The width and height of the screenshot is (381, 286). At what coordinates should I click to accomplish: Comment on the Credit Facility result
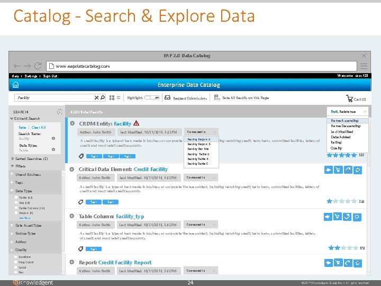[x=358, y=170]
